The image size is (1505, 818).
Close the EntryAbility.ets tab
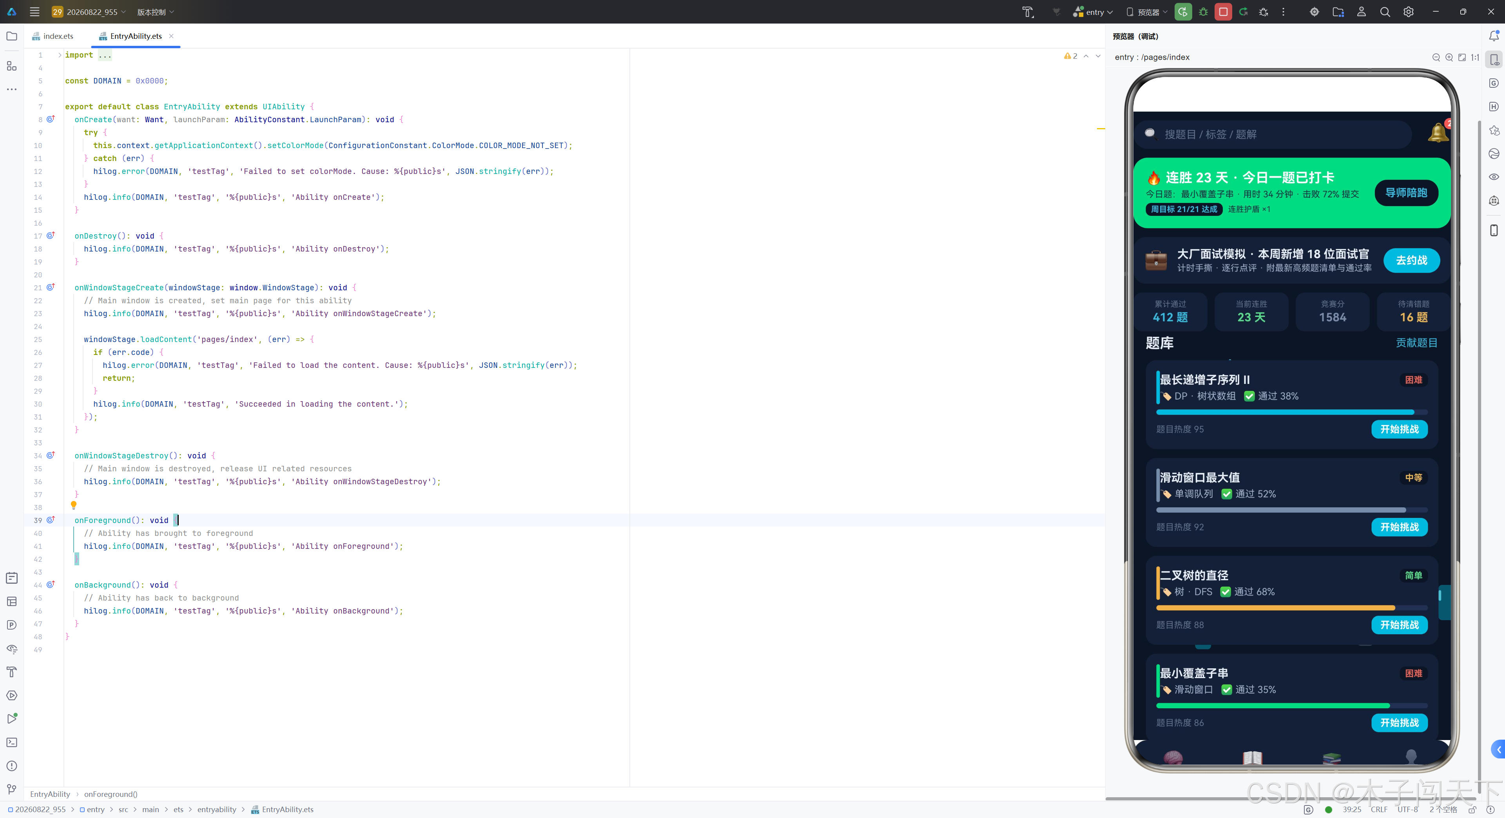pos(171,36)
